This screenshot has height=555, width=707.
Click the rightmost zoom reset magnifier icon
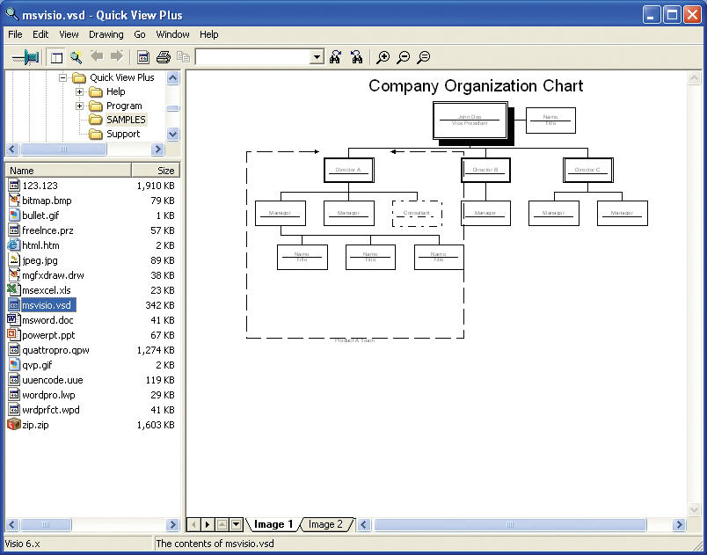click(x=423, y=57)
